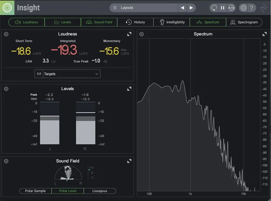
Task: Click the LRA 3.3 LU value
Action: click(46, 61)
